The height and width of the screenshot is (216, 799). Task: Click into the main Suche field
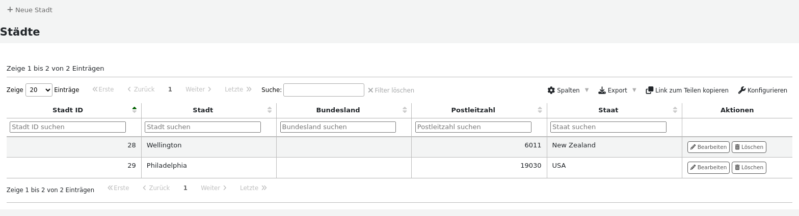pos(324,90)
